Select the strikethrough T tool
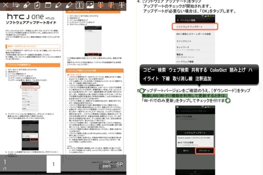Screen dimensions: 263x175 (122, 5)
